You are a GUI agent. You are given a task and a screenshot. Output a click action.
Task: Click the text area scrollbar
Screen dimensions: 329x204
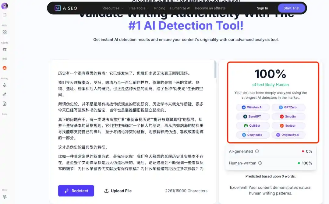(x=215, y=69)
